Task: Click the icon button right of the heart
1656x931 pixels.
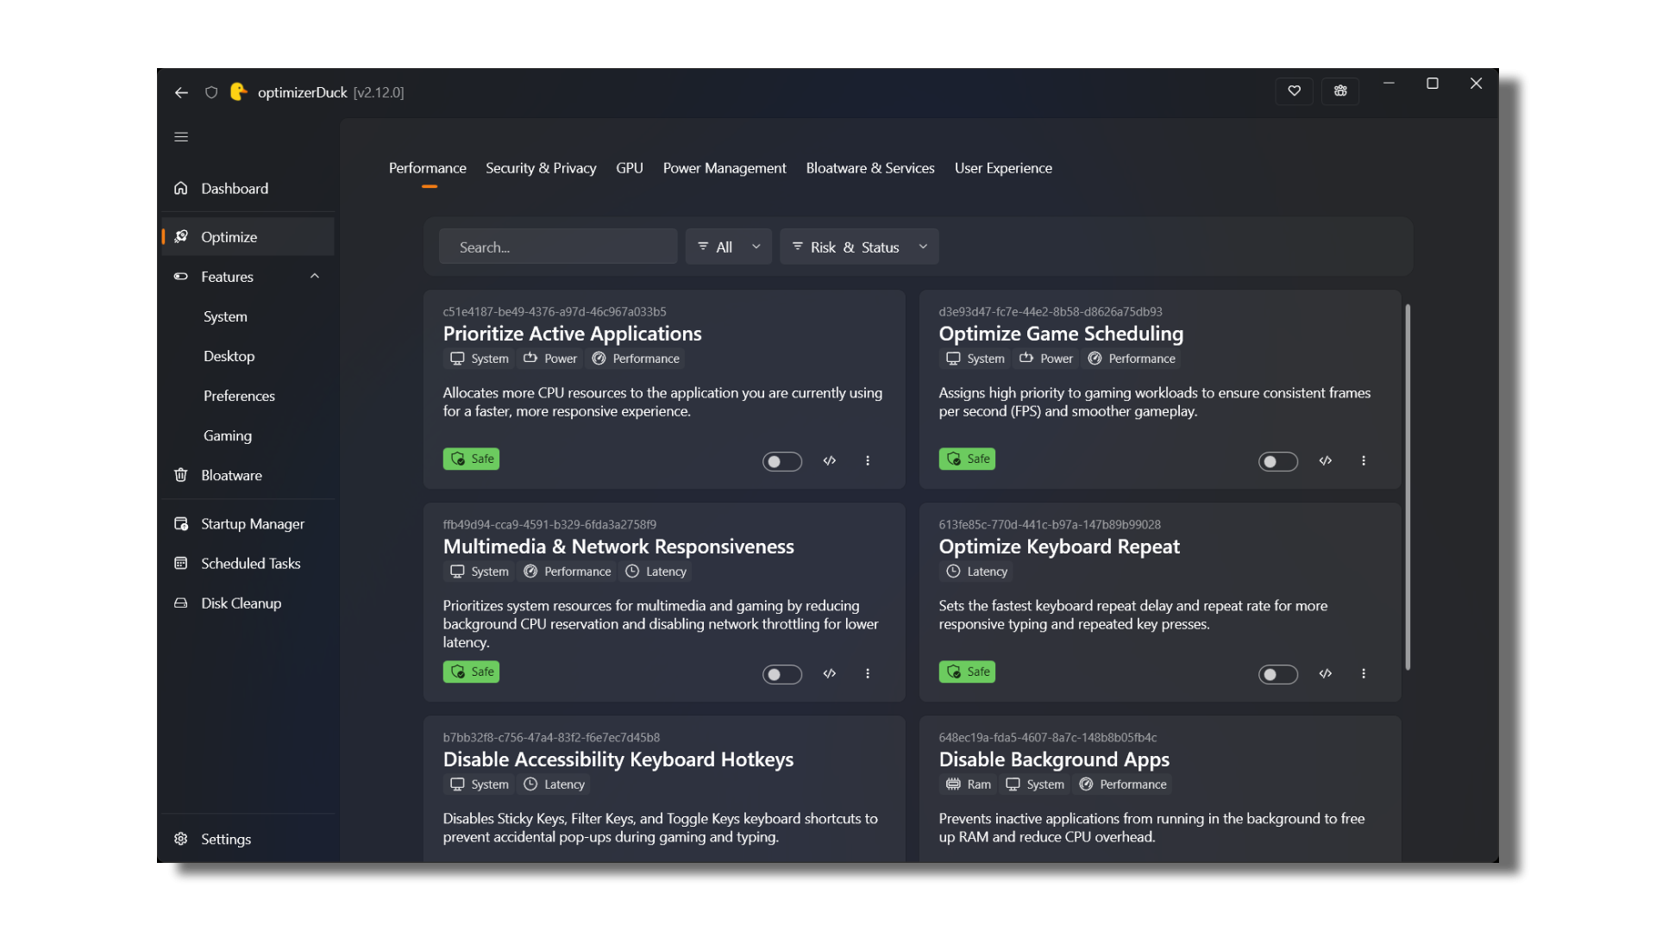Action: tap(1340, 91)
